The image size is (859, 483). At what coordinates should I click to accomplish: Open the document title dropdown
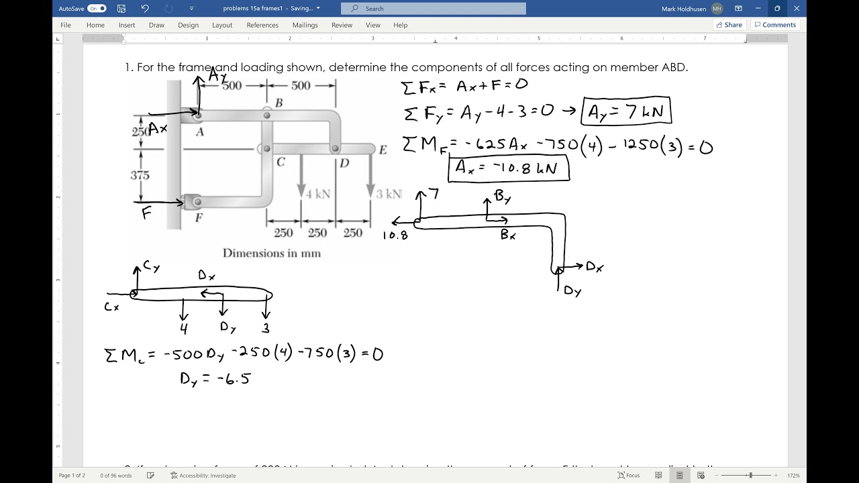pyautogui.click(x=318, y=8)
